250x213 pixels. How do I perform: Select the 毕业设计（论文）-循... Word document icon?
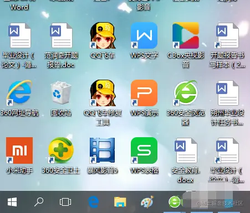point(19,35)
